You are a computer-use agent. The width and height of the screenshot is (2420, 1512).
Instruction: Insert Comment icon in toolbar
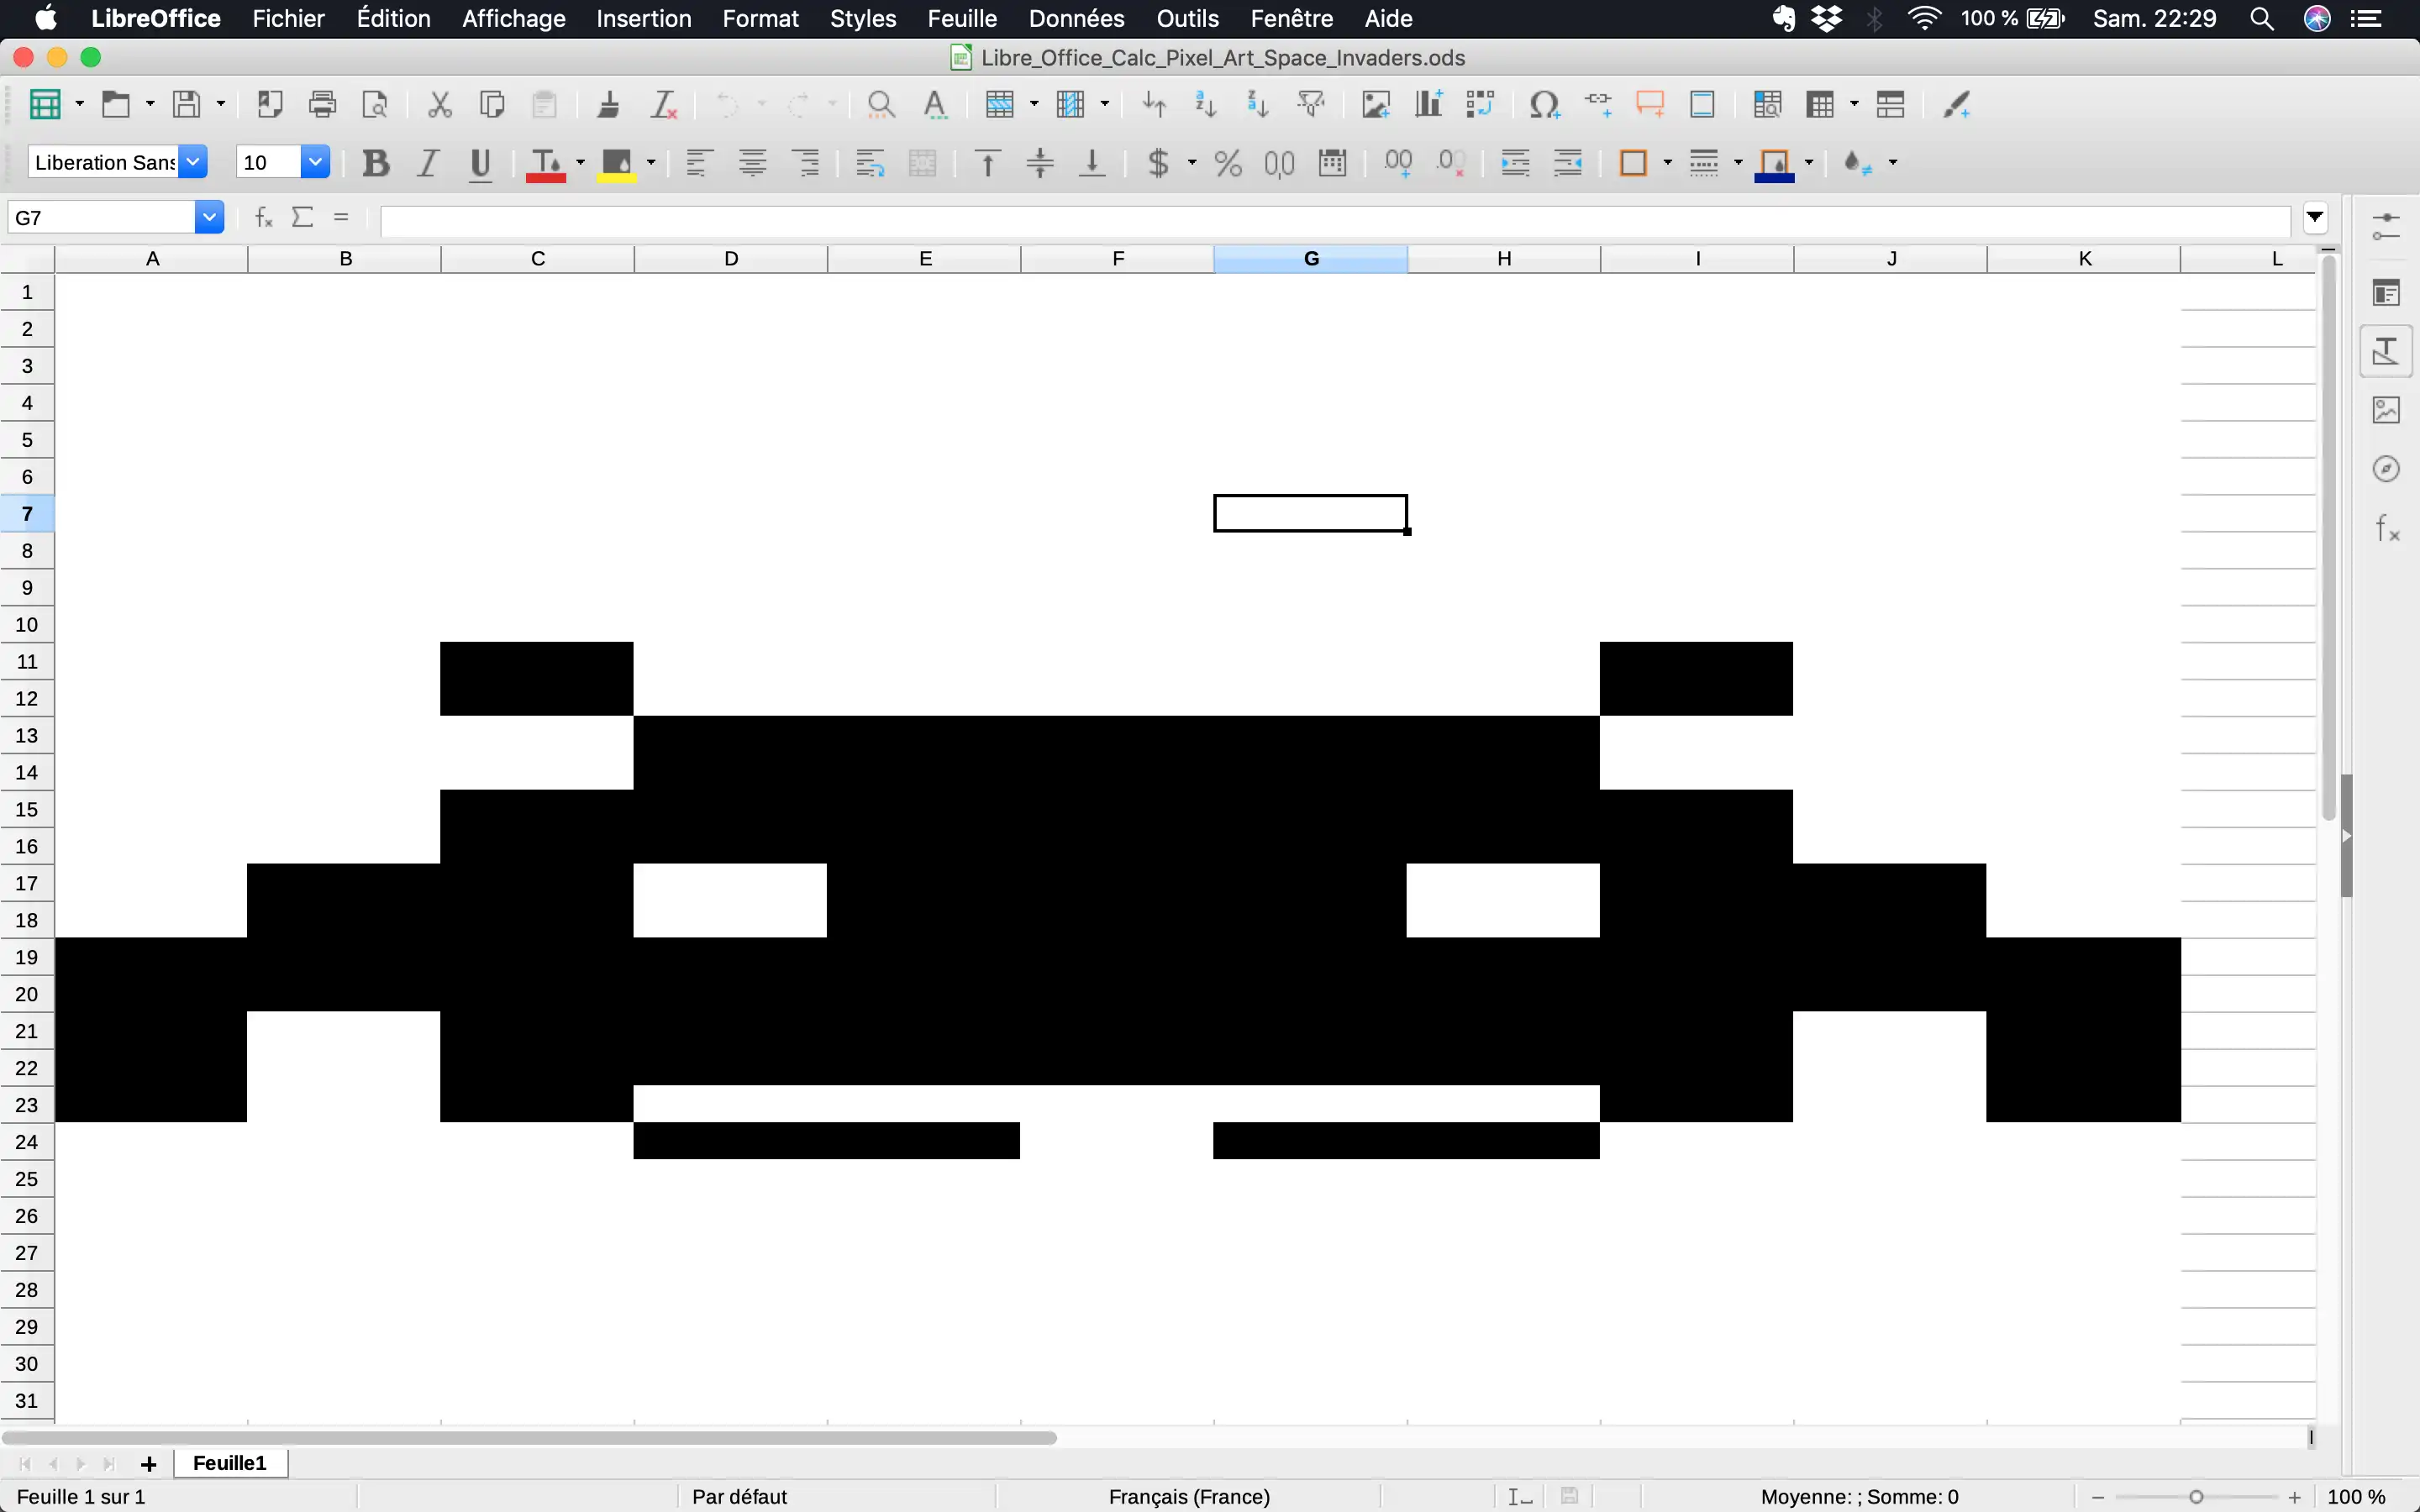point(1650,104)
